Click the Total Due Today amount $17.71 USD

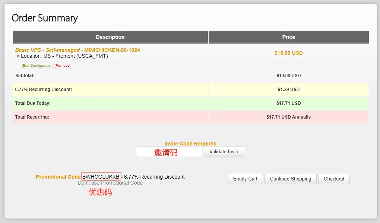pyautogui.click(x=288, y=103)
